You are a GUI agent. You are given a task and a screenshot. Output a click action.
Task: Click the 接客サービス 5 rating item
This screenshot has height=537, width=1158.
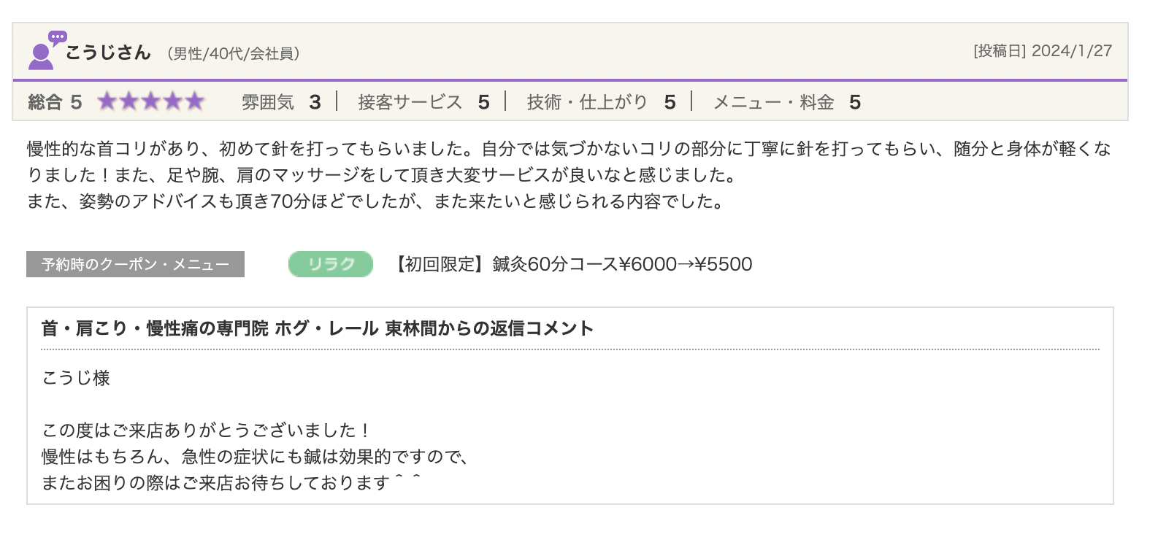point(423,102)
